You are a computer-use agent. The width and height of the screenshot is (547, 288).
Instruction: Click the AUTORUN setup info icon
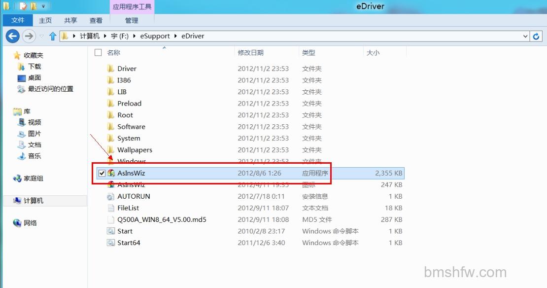[x=110, y=196]
